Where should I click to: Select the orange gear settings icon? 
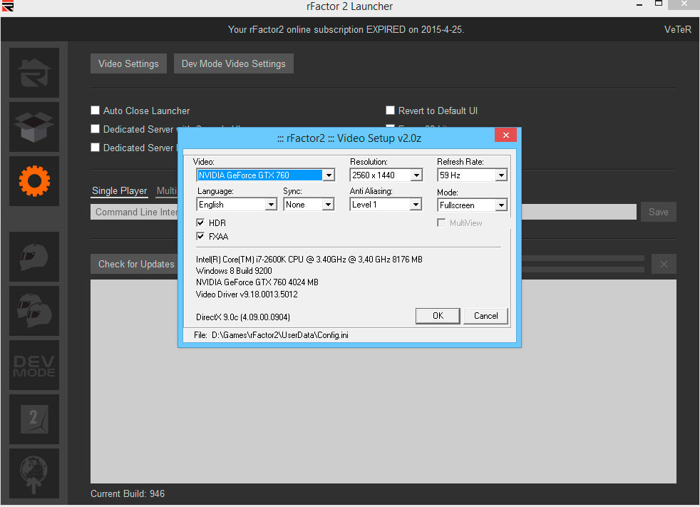coord(34,181)
